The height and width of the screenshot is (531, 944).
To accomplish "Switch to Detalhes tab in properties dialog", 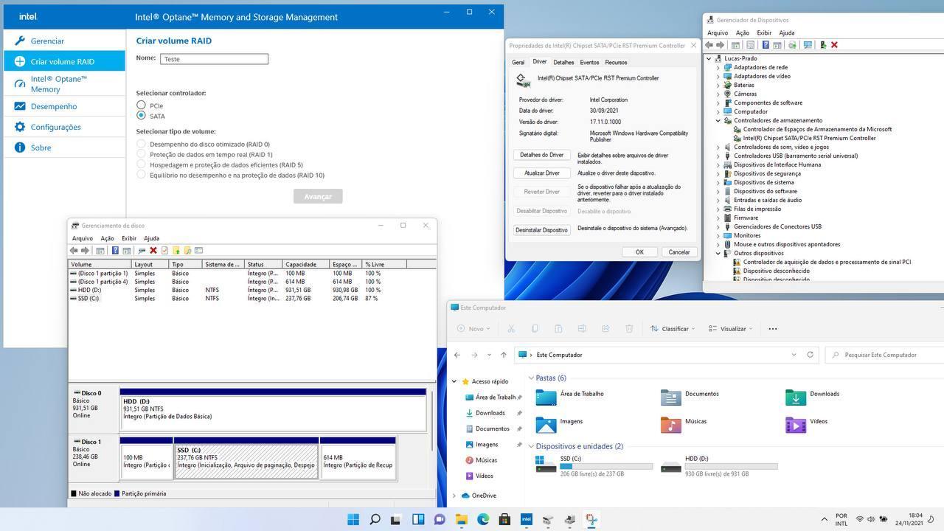I will (563, 63).
